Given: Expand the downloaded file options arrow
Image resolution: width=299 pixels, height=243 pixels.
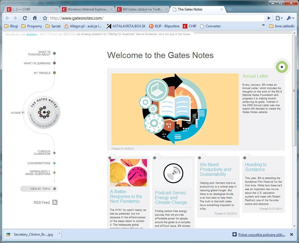Looking at the screenshot, I should (59, 234).
